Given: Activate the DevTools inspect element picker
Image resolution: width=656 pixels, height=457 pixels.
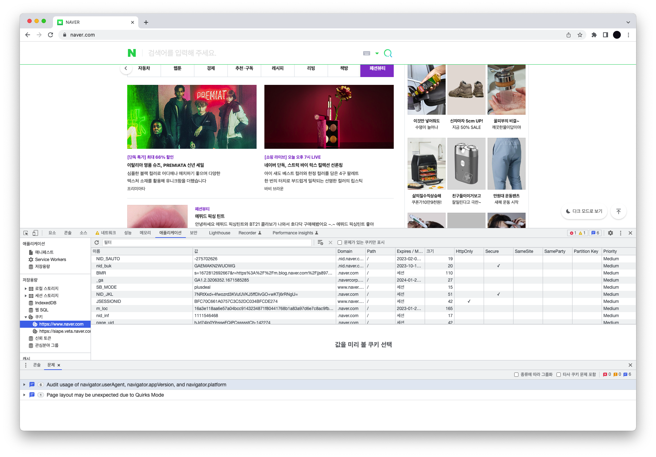Looking at the screenshot, I should (x=26, y=233).
